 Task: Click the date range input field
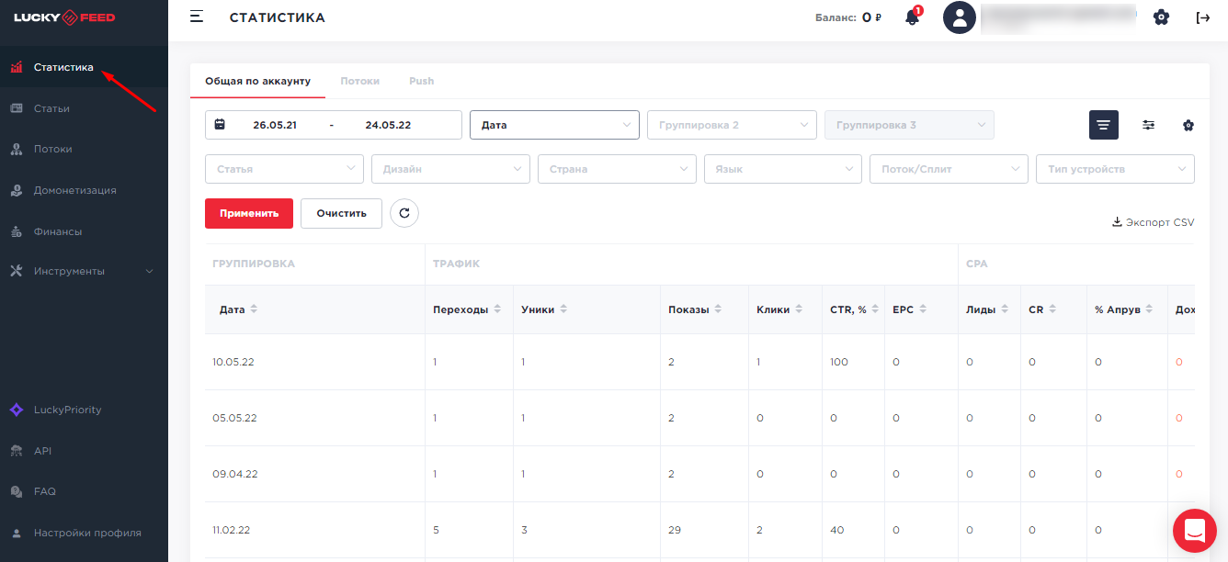tap(333, 125)
